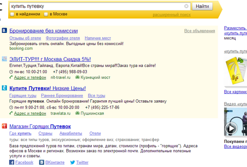
Task: Click the 'Пушкинская' metro label
Action: point(92,113)
